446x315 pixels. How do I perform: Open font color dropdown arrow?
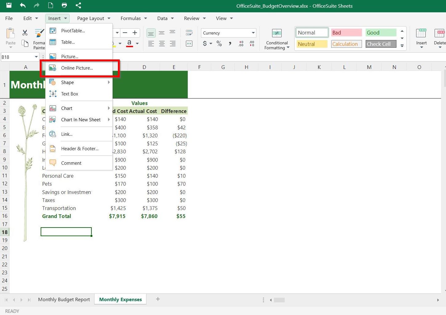137,43
